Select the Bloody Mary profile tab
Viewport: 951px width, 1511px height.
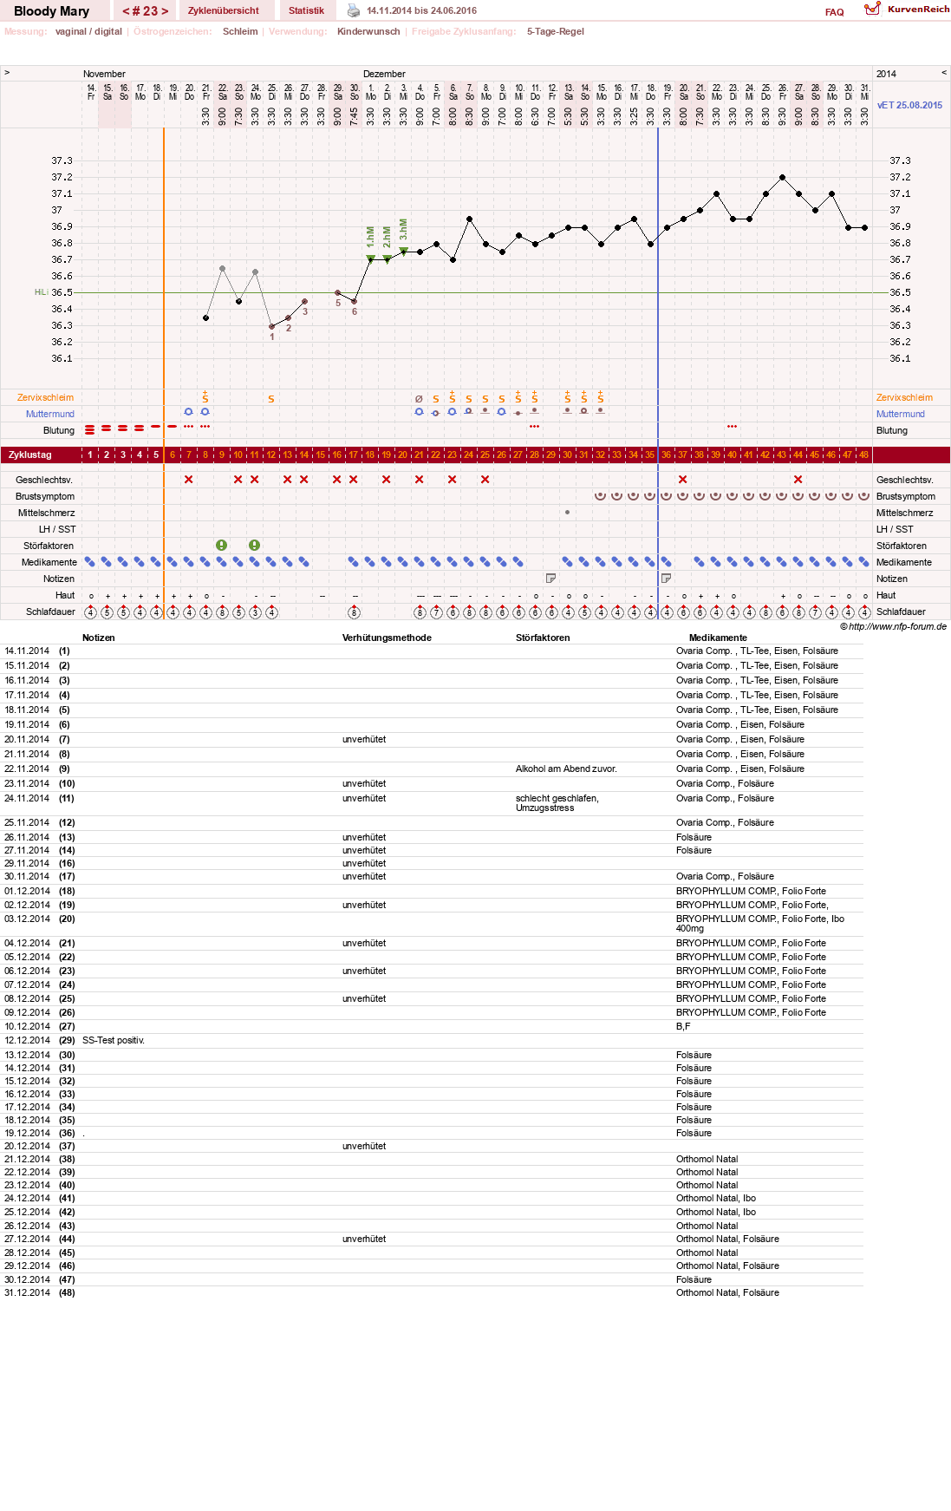[x=52, y=11]
